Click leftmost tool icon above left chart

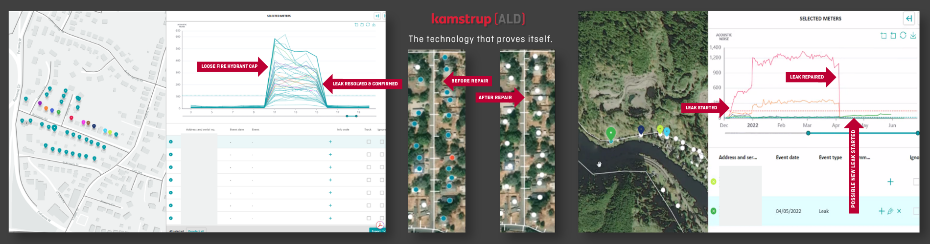[356, 24]
